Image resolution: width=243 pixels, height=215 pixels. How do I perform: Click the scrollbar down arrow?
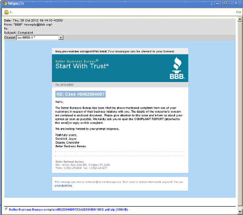(240, 211)
